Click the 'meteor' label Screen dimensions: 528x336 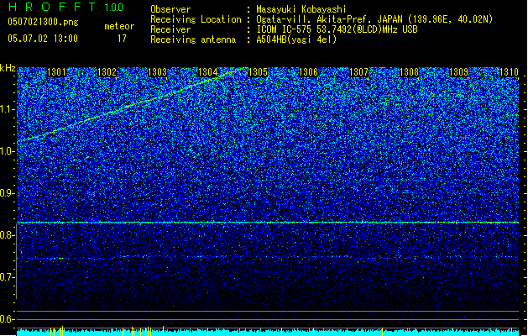119,26
